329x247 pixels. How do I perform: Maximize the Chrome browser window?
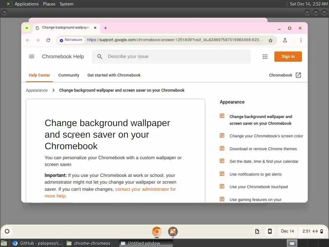(x=289, y=28)
